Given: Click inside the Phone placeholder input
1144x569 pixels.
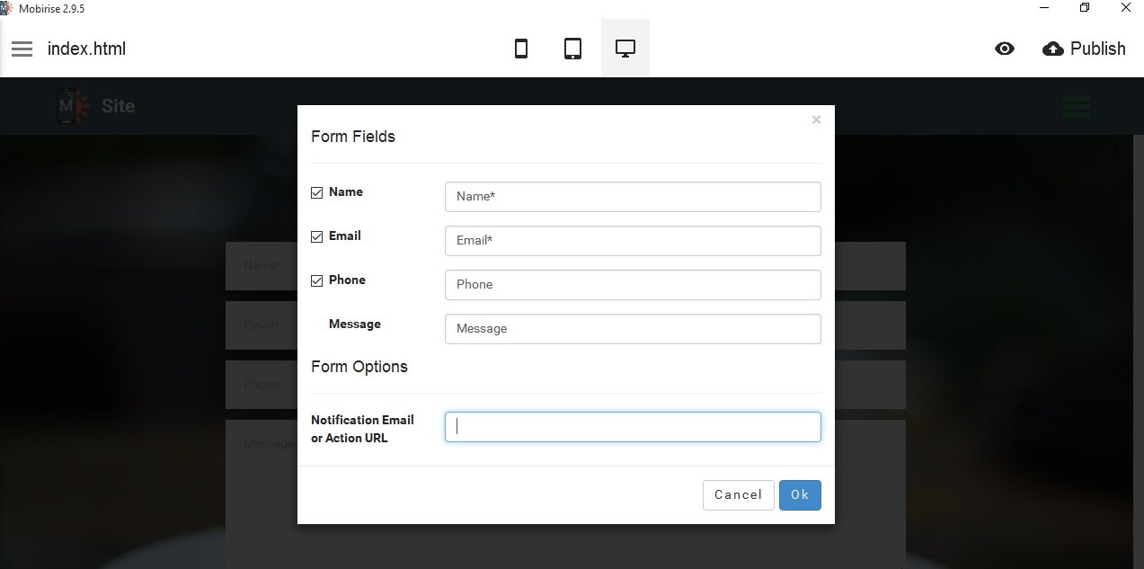Looking at the screenshot, I should [x=632, y=284].
